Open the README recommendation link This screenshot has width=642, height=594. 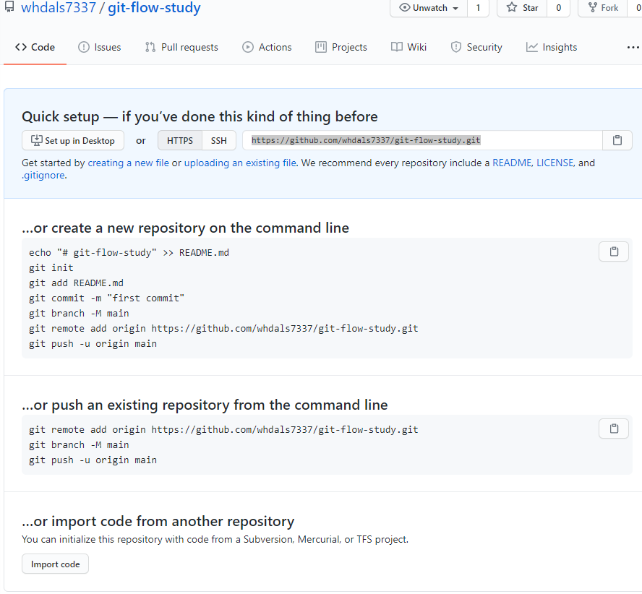(x=512, y=163)
